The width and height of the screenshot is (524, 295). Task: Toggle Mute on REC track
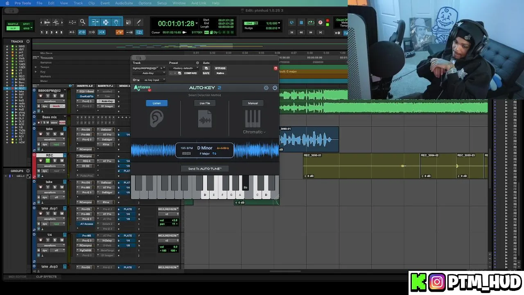pyautogui.click(x=62, y=161)
